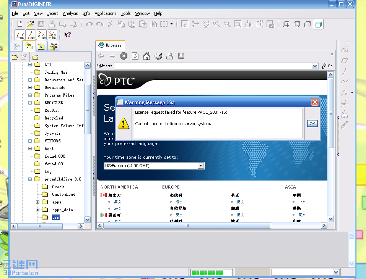Image resolution: width=366 pixels, height=279 pixels.
Task: Open the Model Tree navigator tab
Action: pos(17,46)
